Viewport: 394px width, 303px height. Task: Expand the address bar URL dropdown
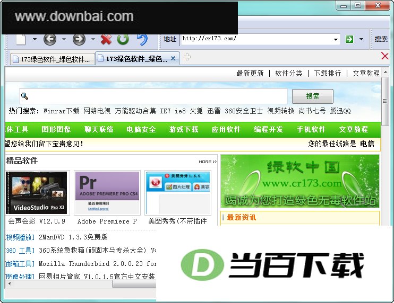click(x=336, y=39)
